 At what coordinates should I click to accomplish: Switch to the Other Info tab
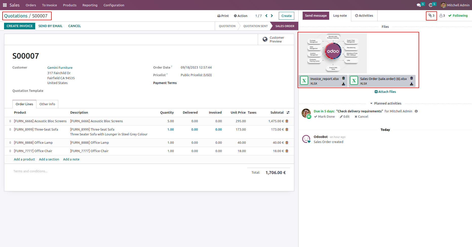(x=47, y=104)
